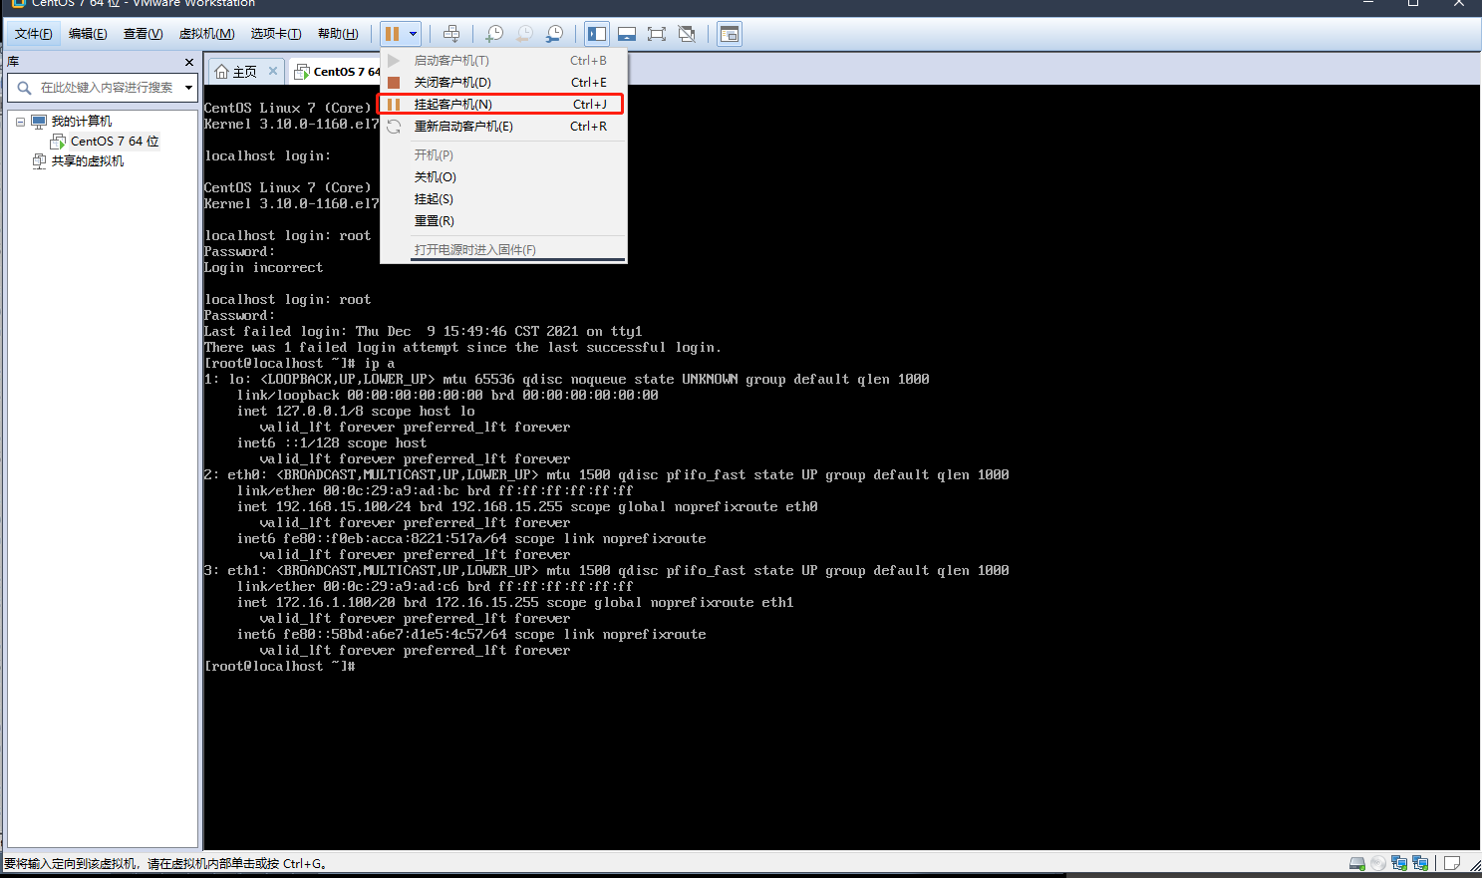Image resolution: width=1482 pixels, height=878 pixels.
Task: Click the first network adapter status icon
Action: [x=1399, y=863]
